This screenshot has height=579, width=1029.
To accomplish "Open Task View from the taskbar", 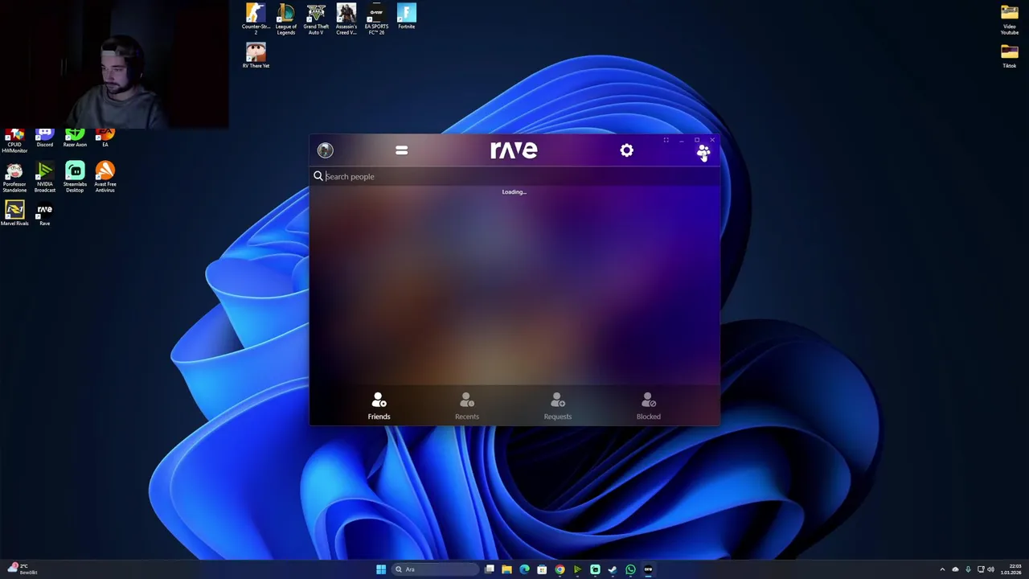I will click(489, 569).
